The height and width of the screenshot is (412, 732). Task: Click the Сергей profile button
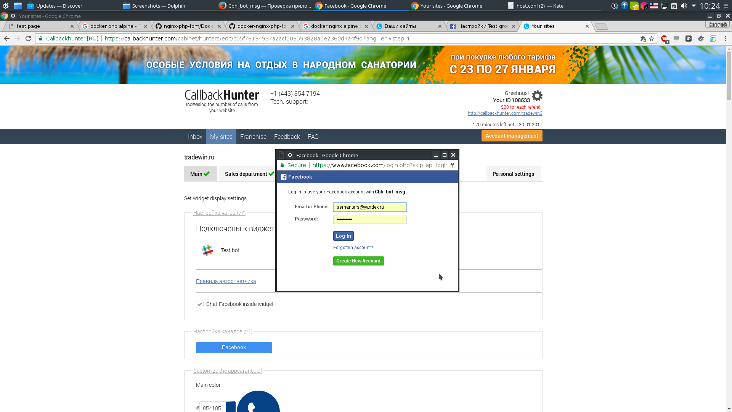(x=717, y=25)
